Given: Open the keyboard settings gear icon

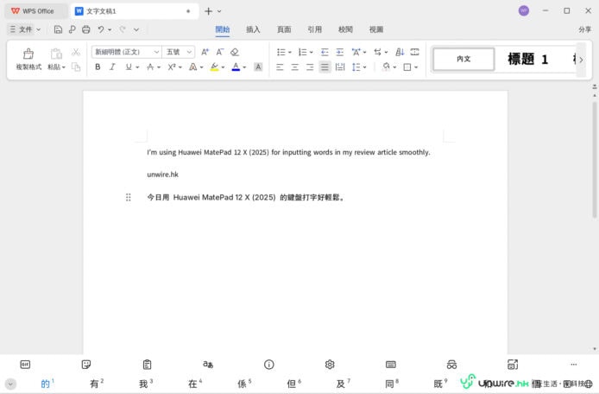Looking at the screenshot, I should click(x=330, y=365).
